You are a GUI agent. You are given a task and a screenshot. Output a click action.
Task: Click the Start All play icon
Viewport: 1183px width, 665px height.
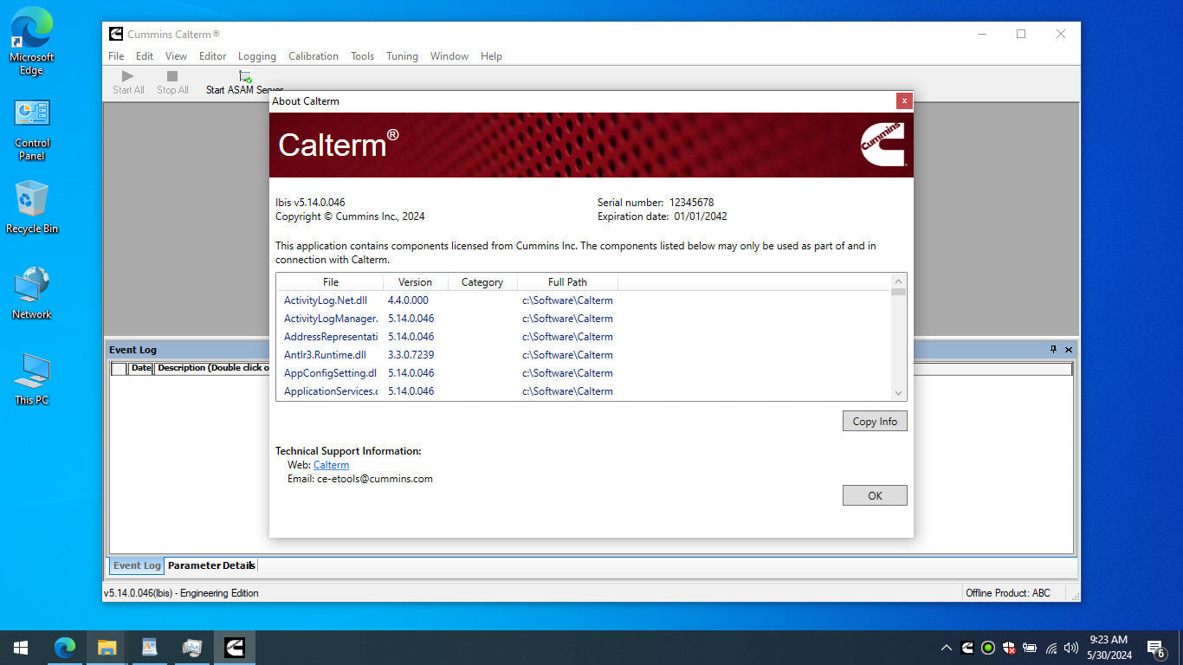(x=128, y=76)
